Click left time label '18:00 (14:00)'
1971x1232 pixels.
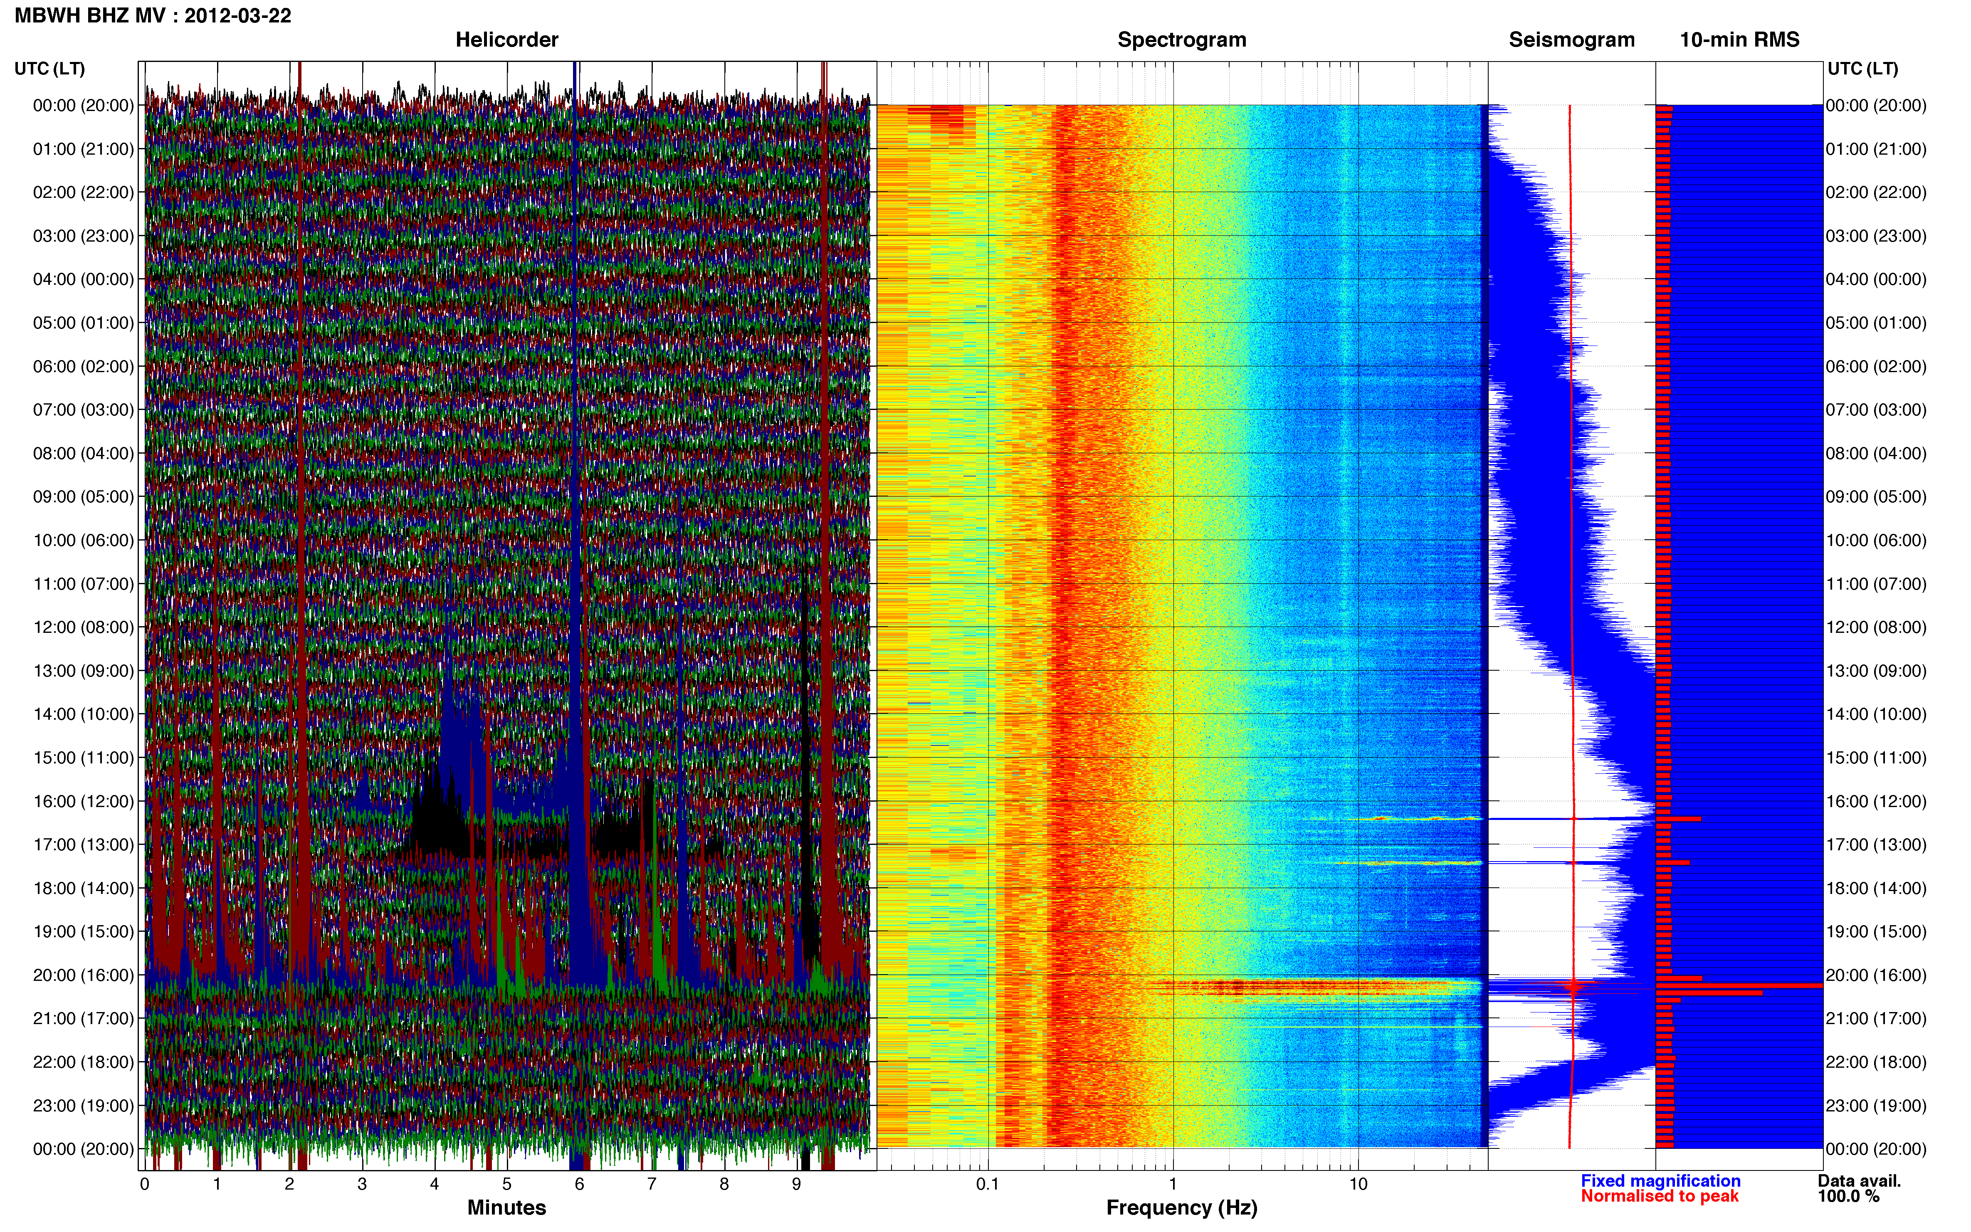click(x=83, y=888)
